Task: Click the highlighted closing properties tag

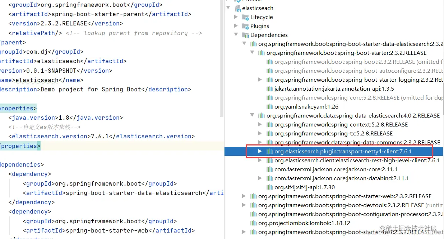Action: pyautogui.click(x=19, y=146)
